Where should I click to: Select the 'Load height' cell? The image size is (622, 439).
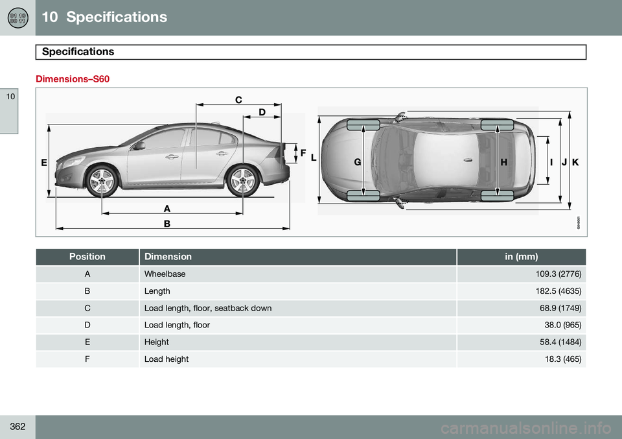pyautogui.click(x=298, y=359)
